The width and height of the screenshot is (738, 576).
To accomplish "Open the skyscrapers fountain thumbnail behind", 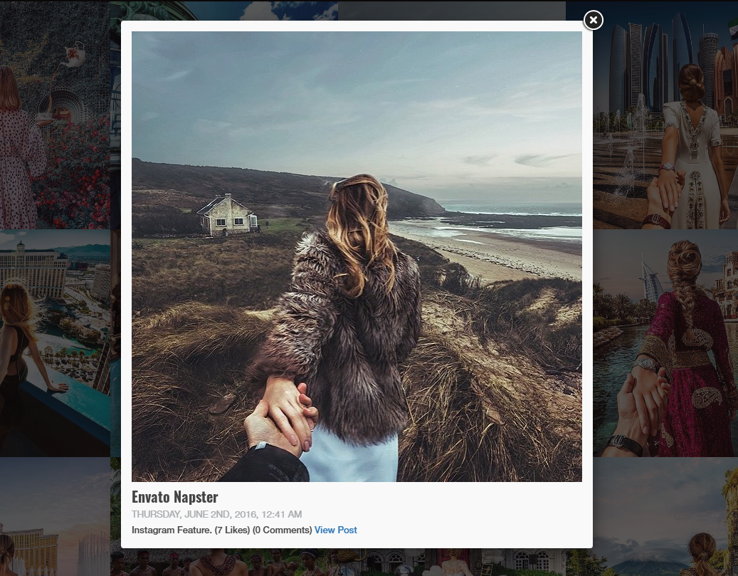I will 665,115.
